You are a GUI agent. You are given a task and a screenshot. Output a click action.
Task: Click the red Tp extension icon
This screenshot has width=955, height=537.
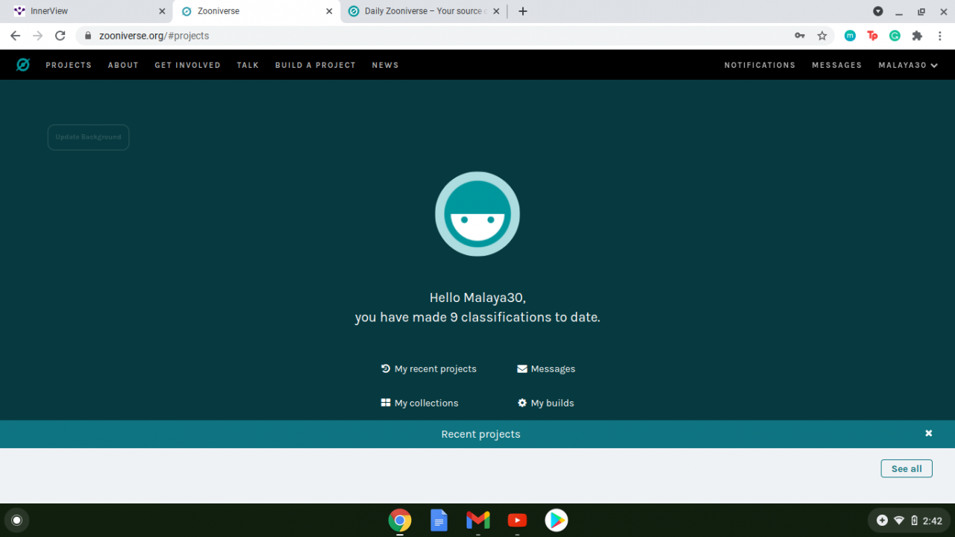(x=872, y=36)
